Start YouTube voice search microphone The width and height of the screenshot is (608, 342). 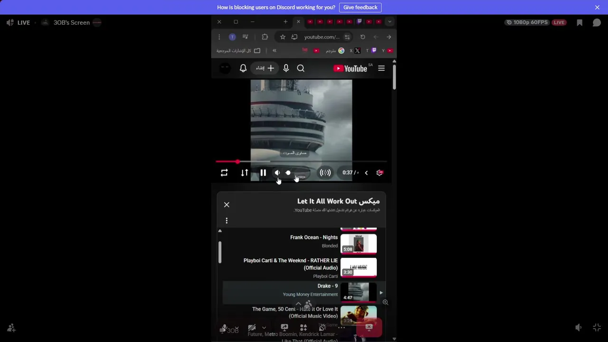click(x=286, y=68)
